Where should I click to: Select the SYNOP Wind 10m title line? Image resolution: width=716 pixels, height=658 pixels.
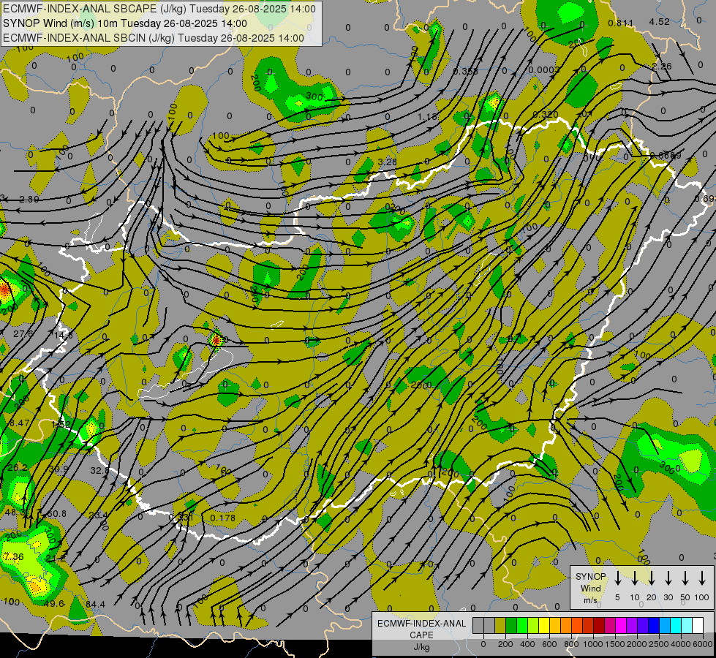click(x=124, y=23)
